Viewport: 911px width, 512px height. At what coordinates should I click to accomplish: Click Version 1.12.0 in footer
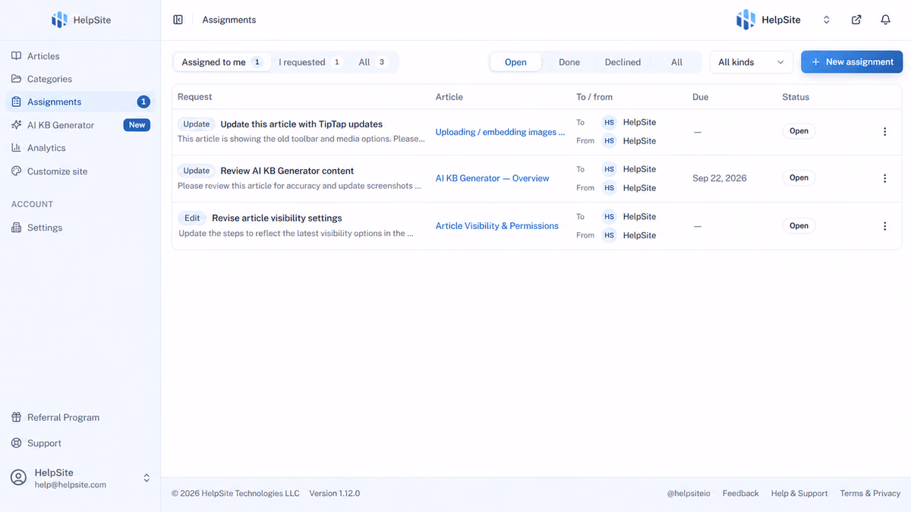[334, 493]
